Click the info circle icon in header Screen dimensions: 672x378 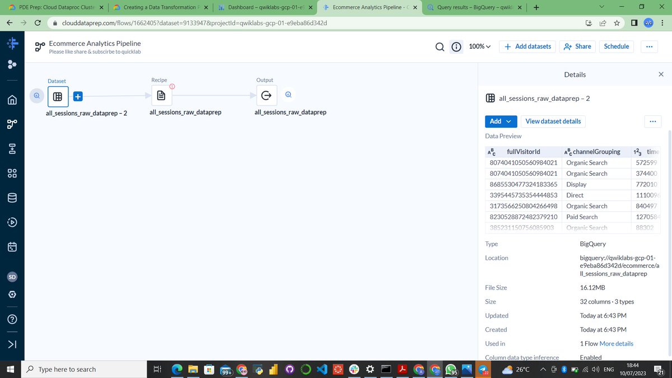456,46
